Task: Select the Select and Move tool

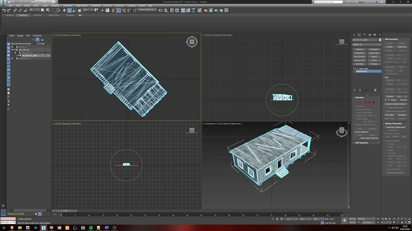Action: point(64,10)
